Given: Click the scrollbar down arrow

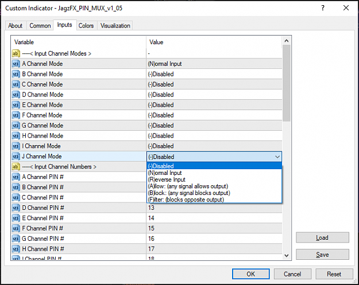Looking at the screenshot, I should point(287,256).
